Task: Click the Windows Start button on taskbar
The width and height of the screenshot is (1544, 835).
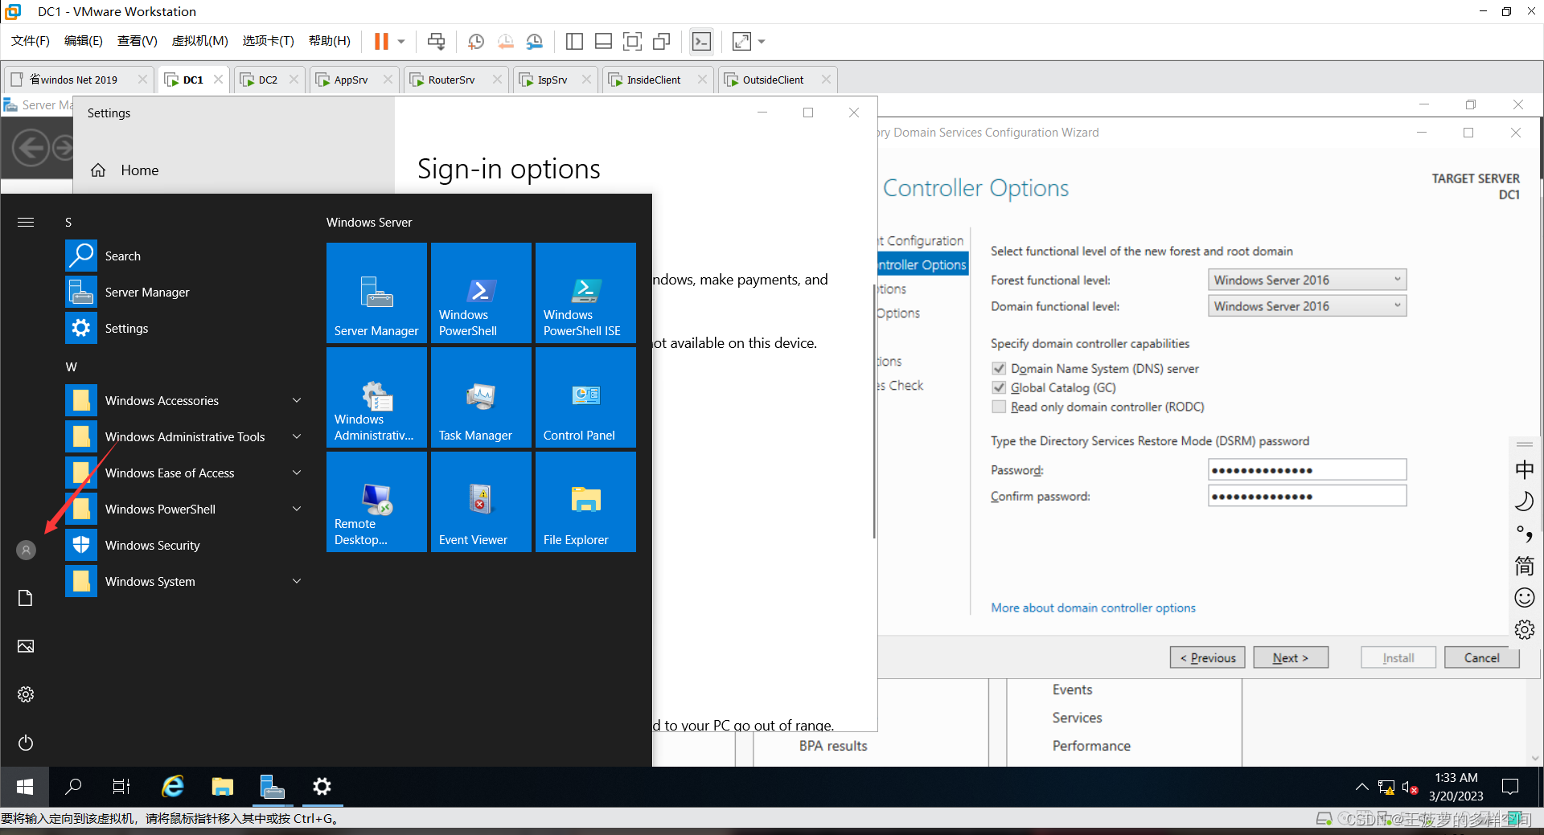Action: (x=25, y=787)
